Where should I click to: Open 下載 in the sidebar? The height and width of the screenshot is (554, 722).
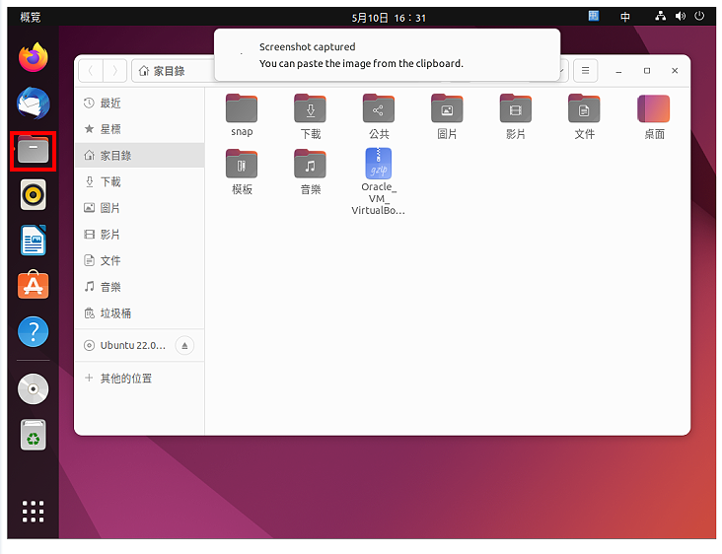coord(139,181)
